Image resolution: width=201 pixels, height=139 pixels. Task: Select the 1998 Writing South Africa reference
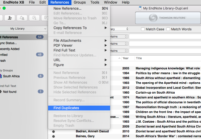155,117
